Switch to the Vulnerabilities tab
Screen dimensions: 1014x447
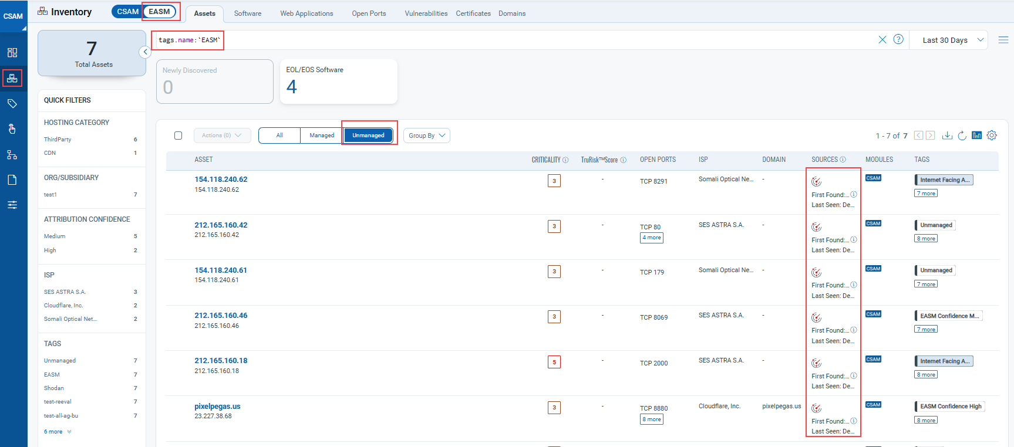pyautogui.click(x=426, y=13)
